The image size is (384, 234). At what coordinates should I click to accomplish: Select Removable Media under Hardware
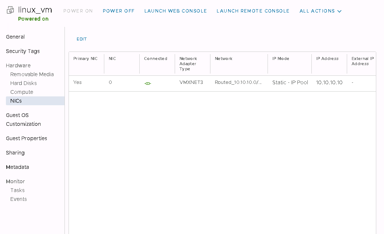click(x=32, y=74)
